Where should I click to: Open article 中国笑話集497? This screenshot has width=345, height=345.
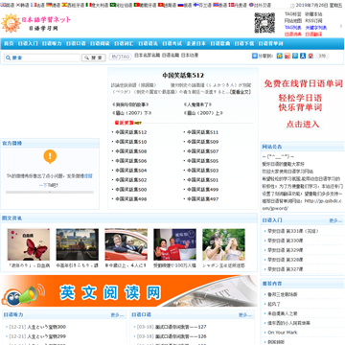(202, 199)
